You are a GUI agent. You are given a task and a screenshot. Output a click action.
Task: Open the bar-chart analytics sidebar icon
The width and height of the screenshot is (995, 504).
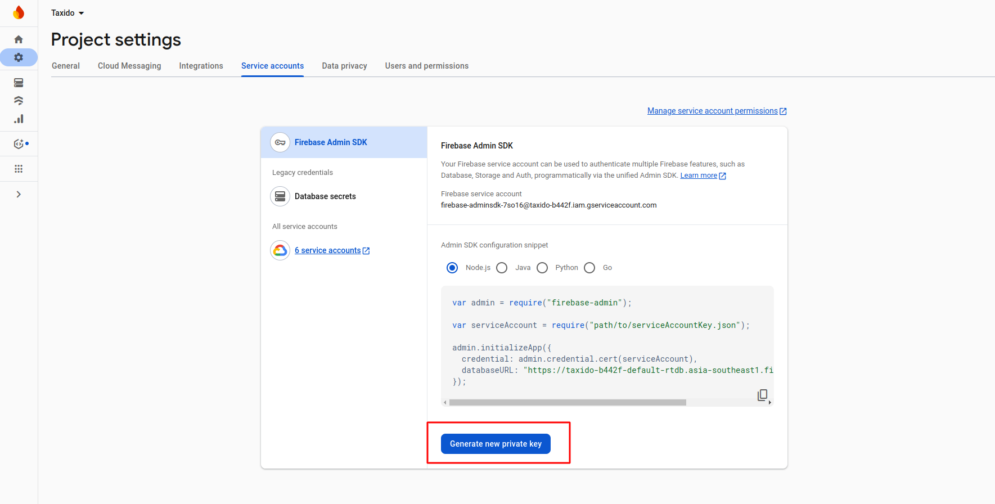point(19,119)
